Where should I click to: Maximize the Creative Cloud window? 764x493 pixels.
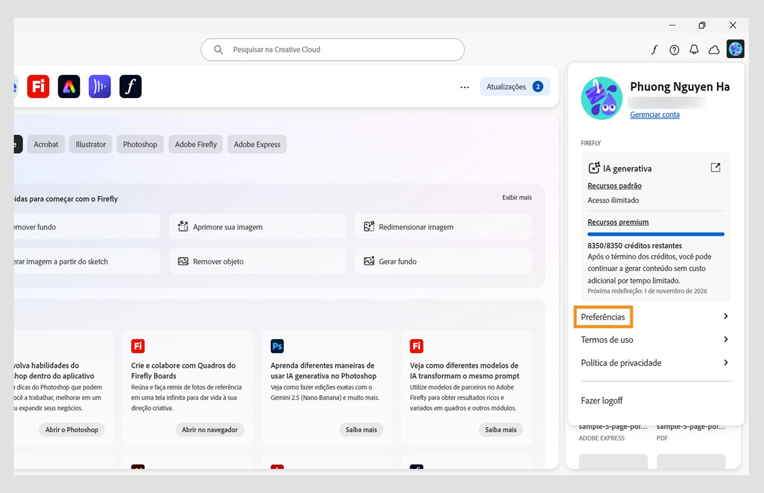702,25
